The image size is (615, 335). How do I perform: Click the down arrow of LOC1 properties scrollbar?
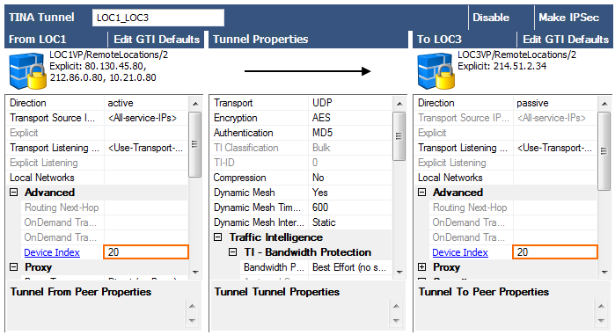[195, 273]
